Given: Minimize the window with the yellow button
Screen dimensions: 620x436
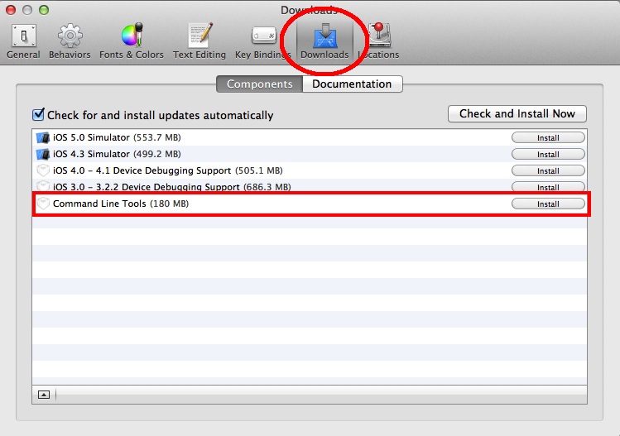Looking at the screenshot, I should coord(27,10).
